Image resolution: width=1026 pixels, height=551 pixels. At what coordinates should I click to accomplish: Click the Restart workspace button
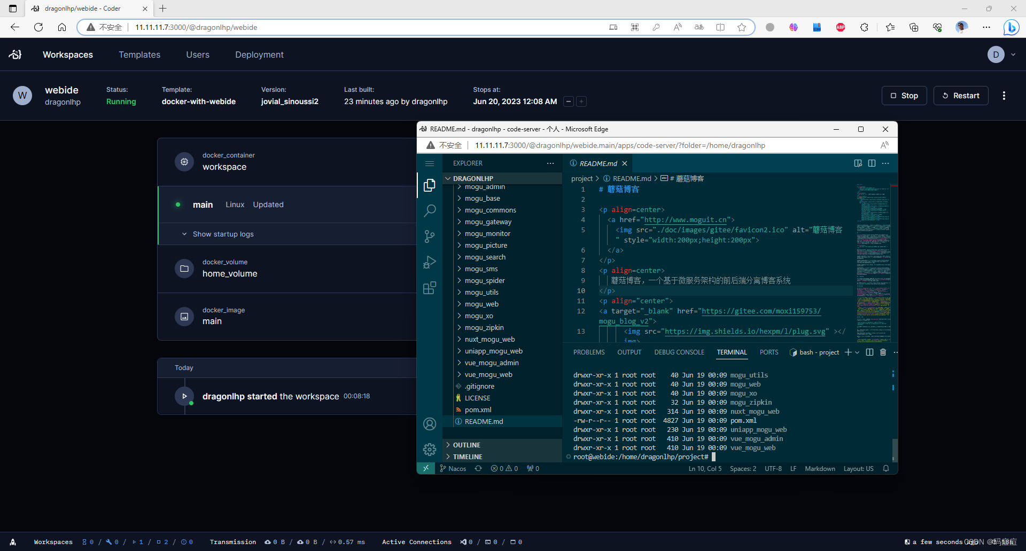(961, 96)
